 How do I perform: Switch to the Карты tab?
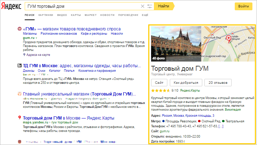[x=76, y=15]
